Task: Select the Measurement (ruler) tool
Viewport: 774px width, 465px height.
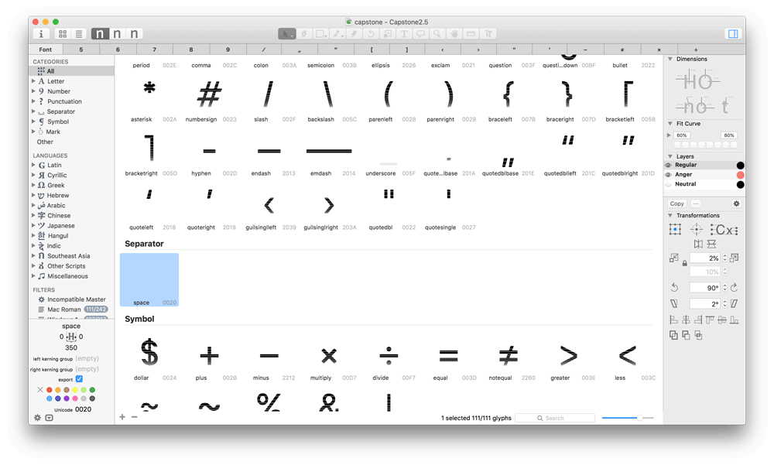Action: pos(472,34)
